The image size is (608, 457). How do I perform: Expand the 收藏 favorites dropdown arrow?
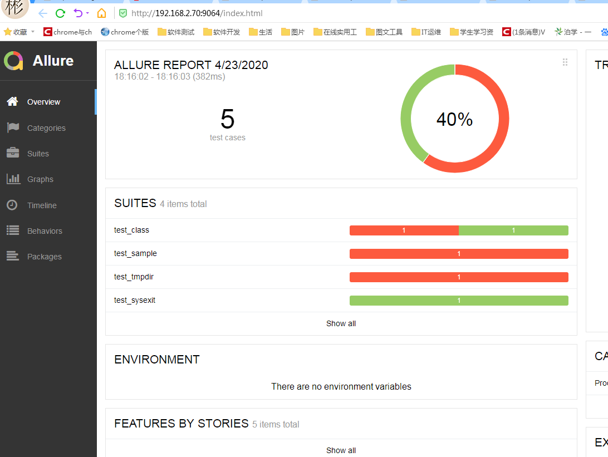tap(33, 32)
